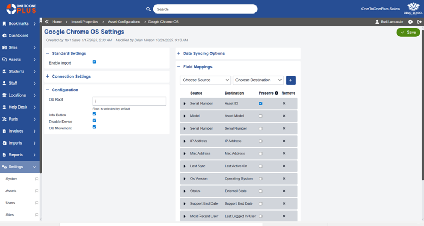This screenshot has width=424, height=226.
Task: Bookmark the System settings item
Action: 36,179
